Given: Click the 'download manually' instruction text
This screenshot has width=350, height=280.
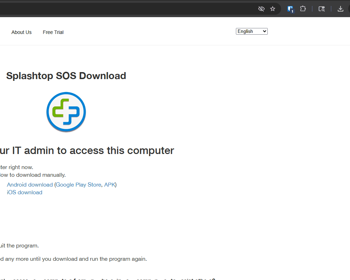Looking at the screenshot, I should point(33,175).
